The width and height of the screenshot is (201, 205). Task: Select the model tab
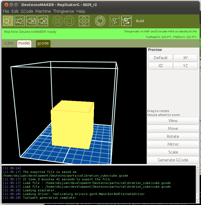tap(24, 43)
